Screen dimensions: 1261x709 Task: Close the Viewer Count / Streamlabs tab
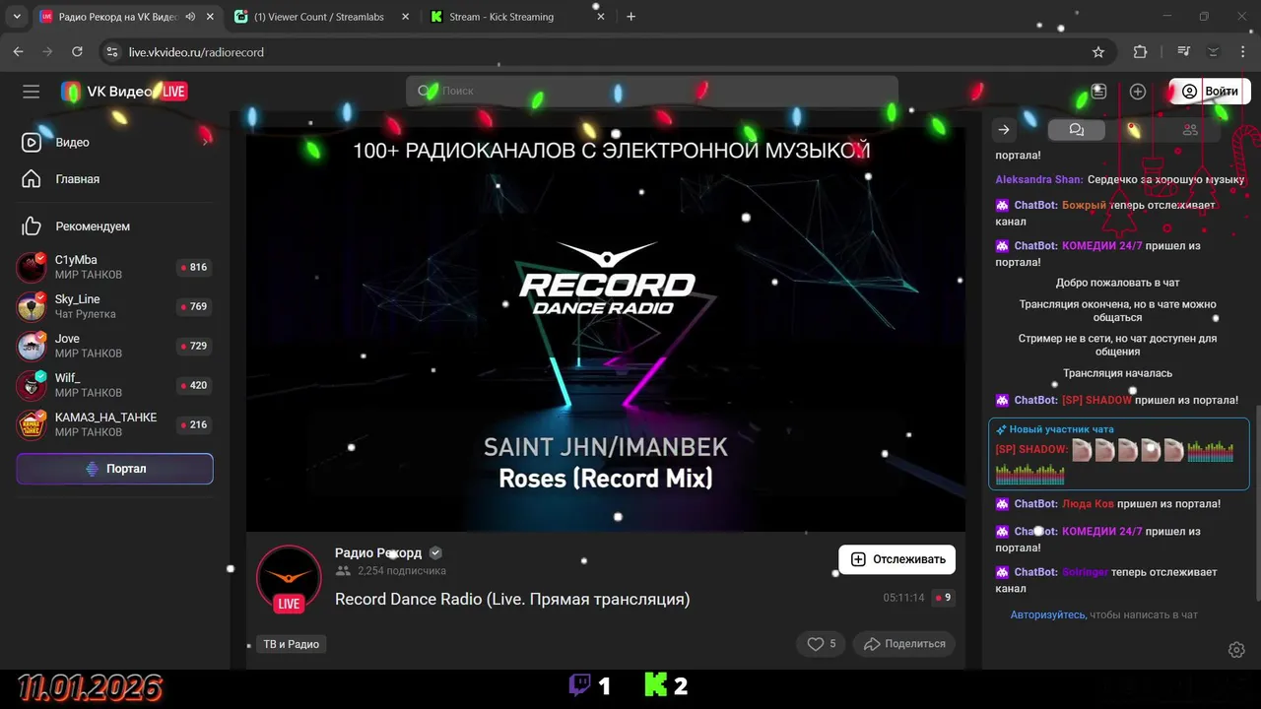[x=406, y=17]
